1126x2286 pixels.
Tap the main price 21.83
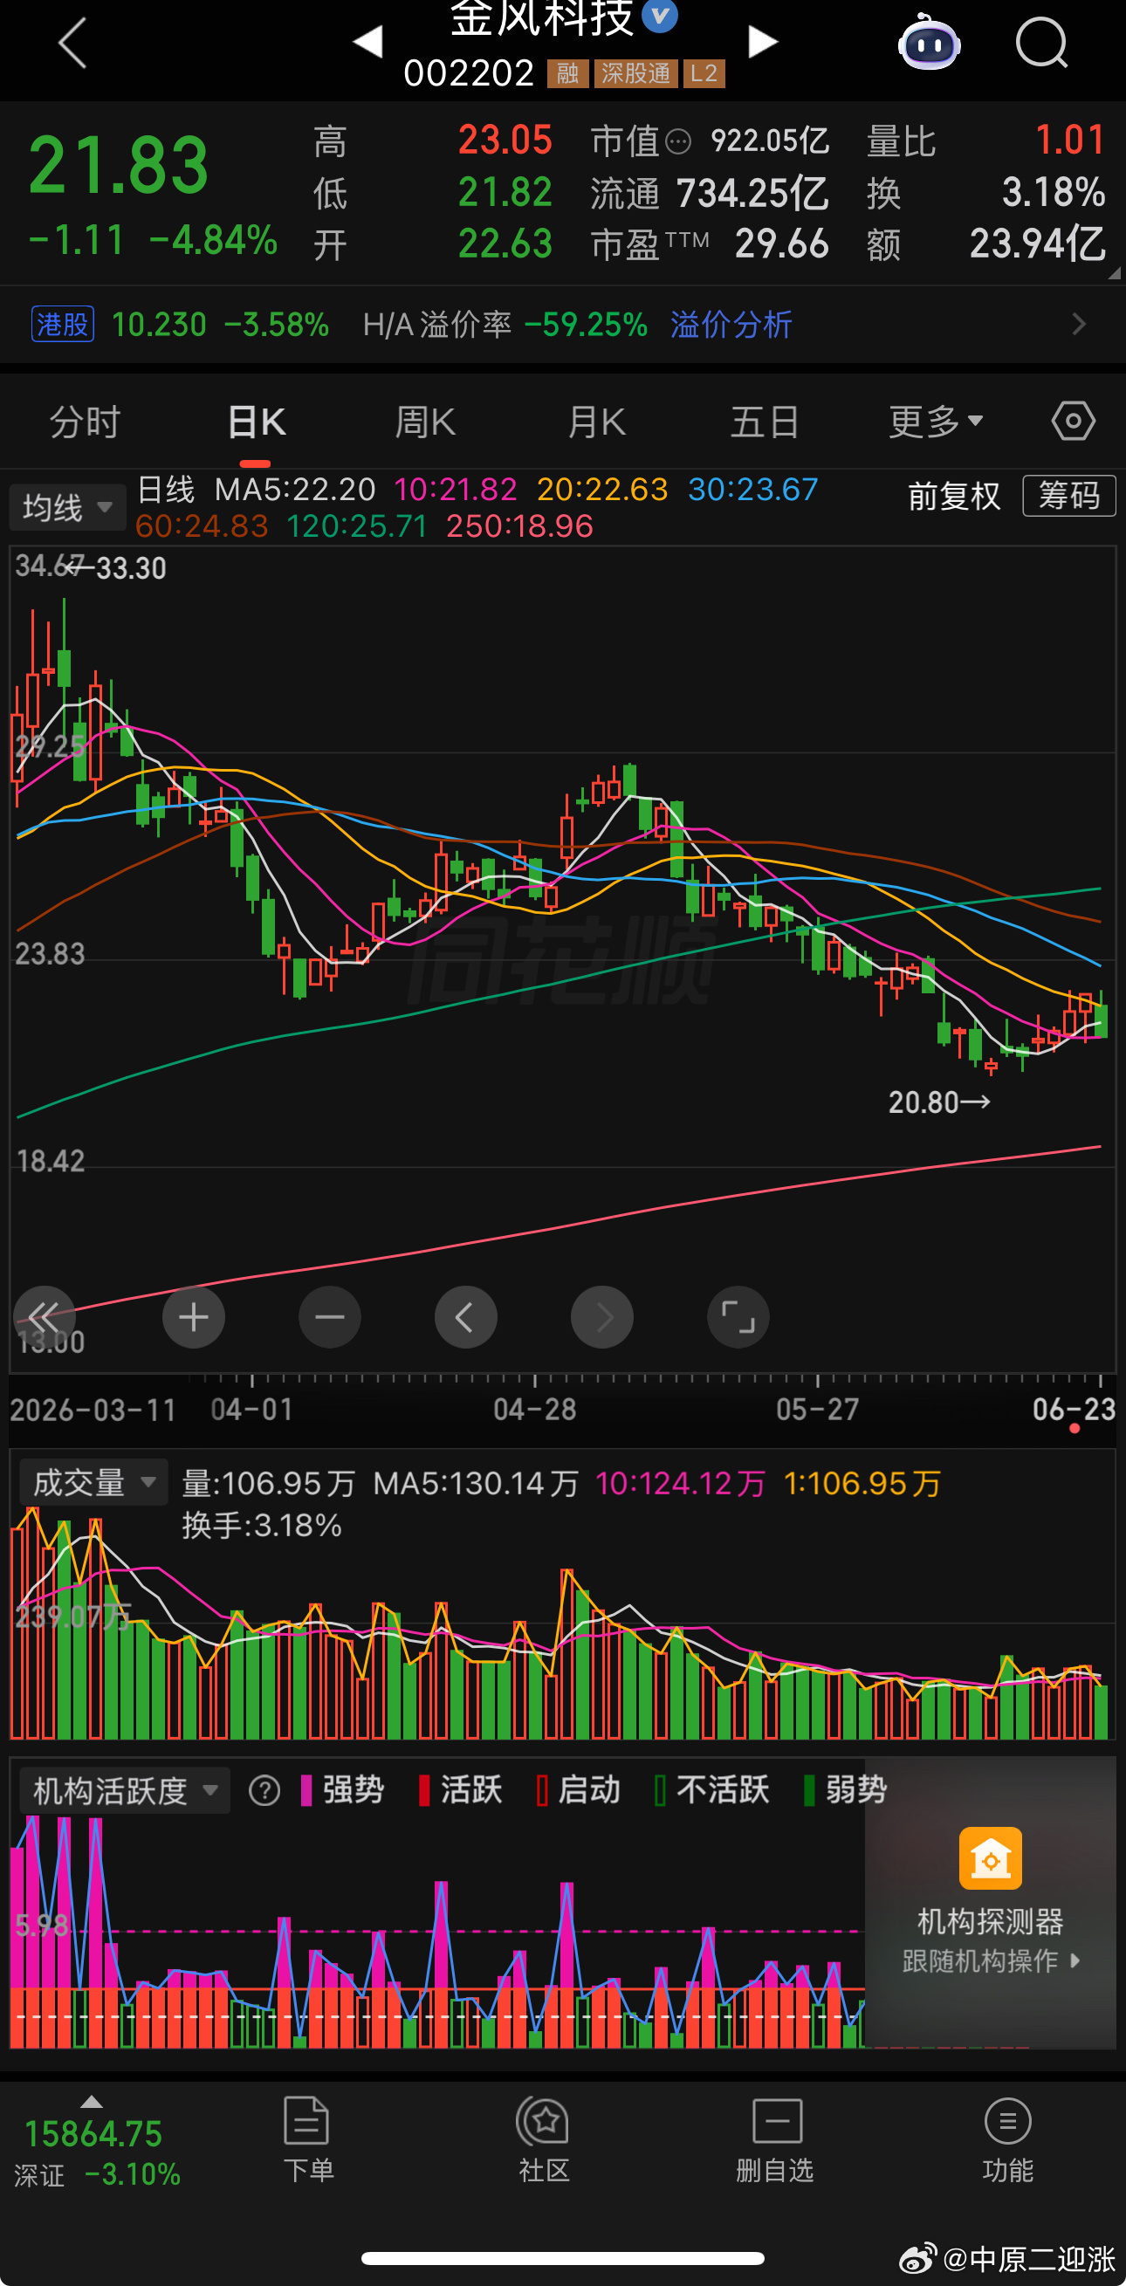tap(118, 165)
